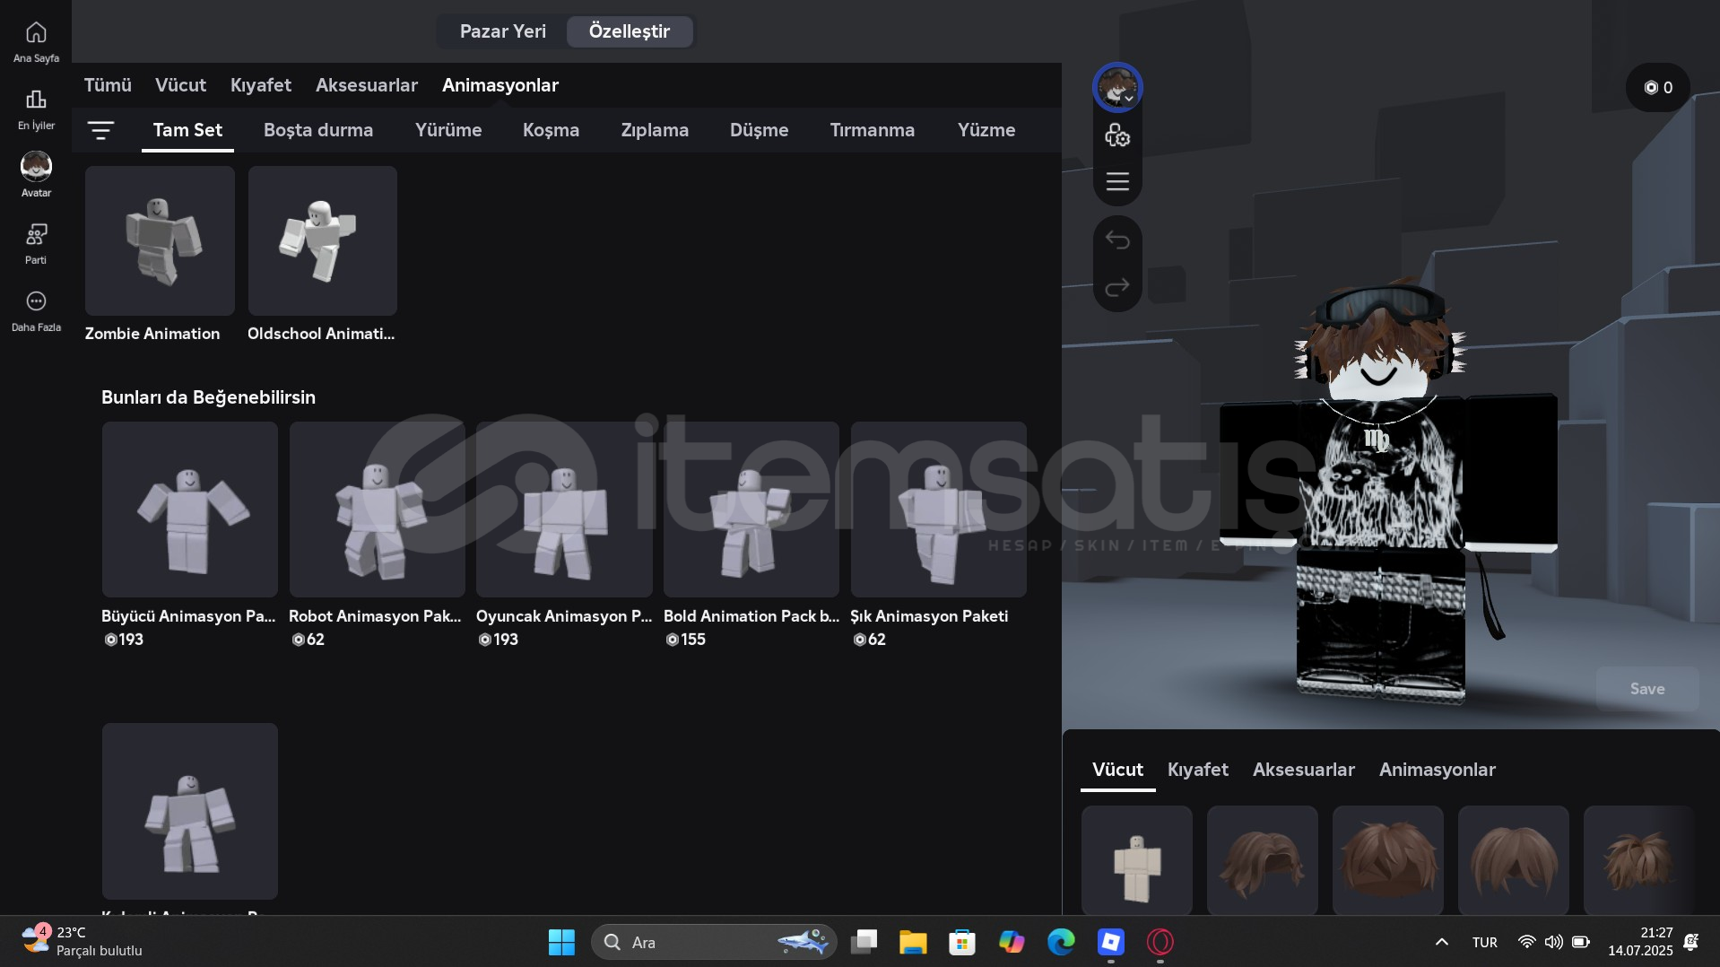Expand avatar profile picture dropdown
1720x967 pixels.
(x=1117, y=88)
